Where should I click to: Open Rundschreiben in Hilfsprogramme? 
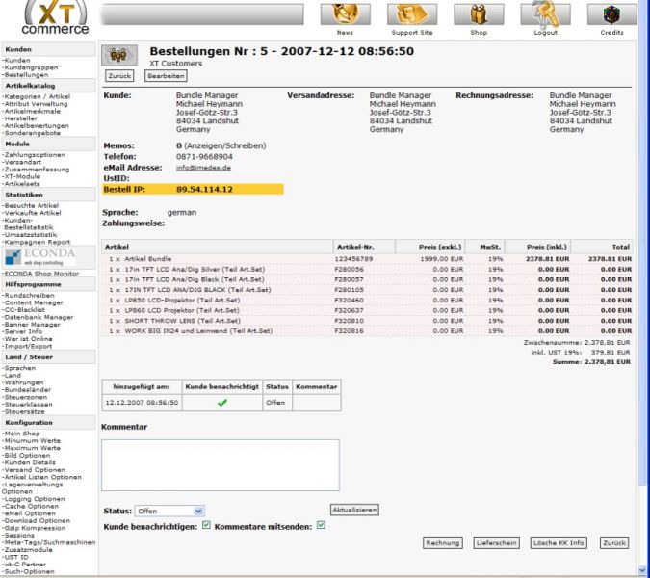click(x=29, y=296)
